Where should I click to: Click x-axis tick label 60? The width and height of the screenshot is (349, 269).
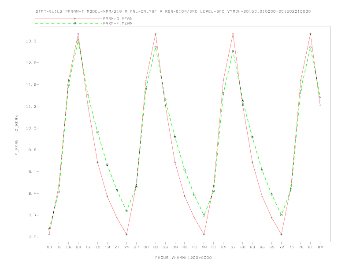coord(243,247)
